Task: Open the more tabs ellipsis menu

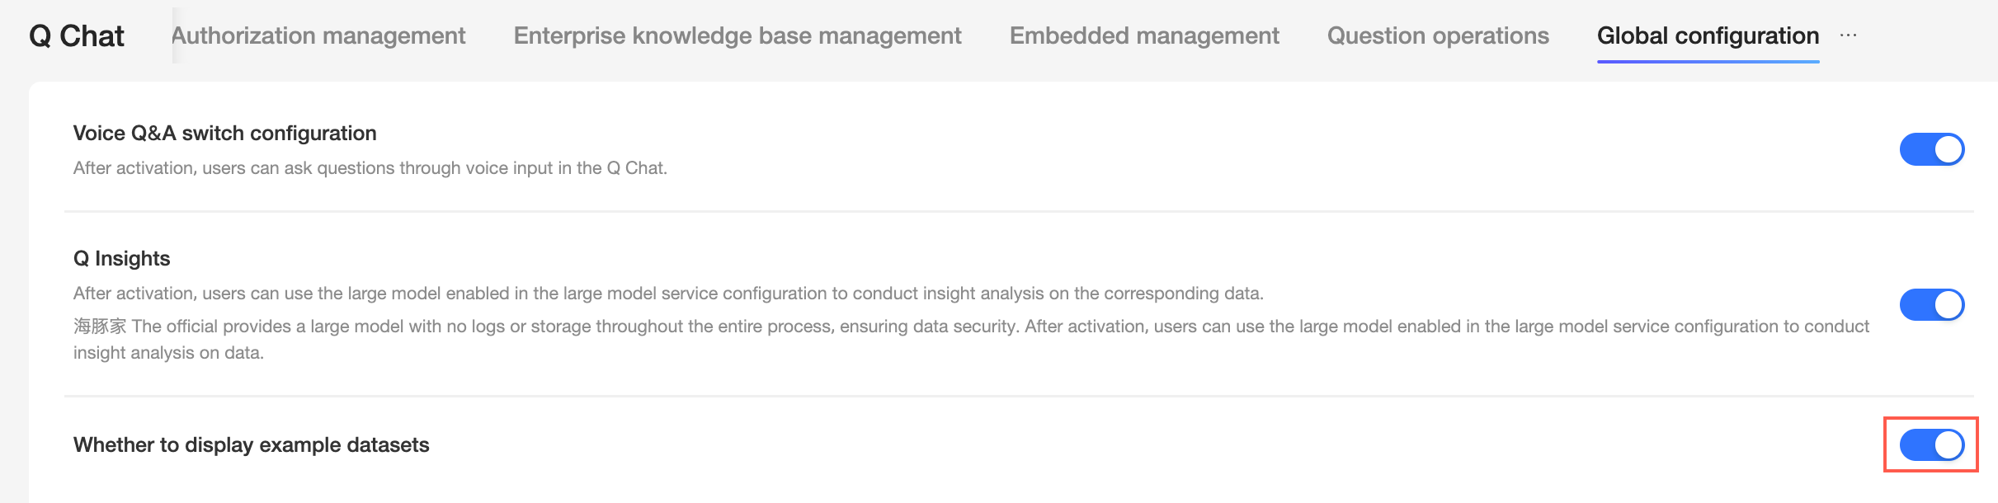Action: pos(1848,35)
